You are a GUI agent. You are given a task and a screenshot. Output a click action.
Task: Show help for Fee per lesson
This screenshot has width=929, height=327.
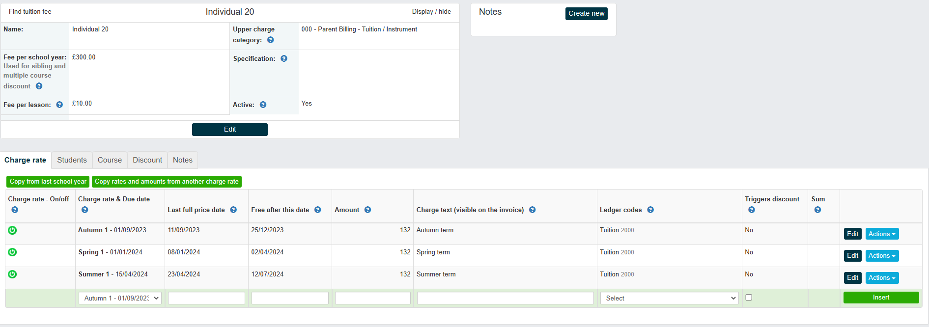59,105
